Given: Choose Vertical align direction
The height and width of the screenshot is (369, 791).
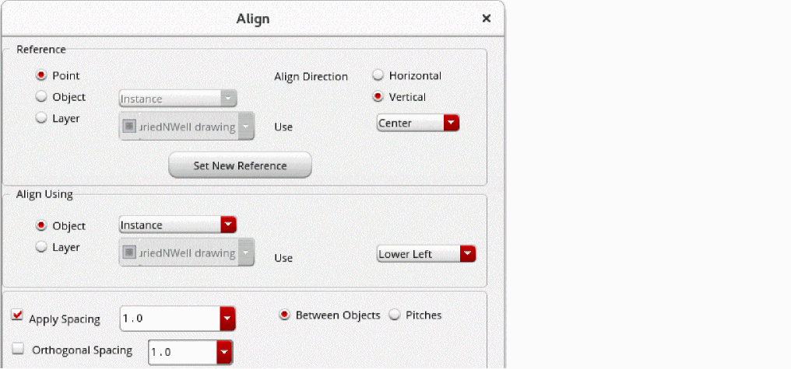Looking at the screenshot, I should tap(378, 97).
